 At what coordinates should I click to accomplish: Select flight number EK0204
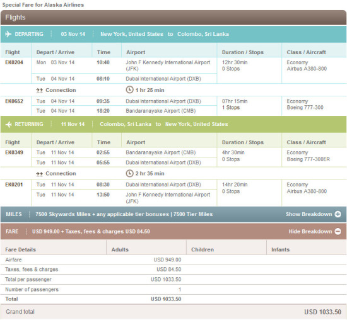tap(14, 62)
